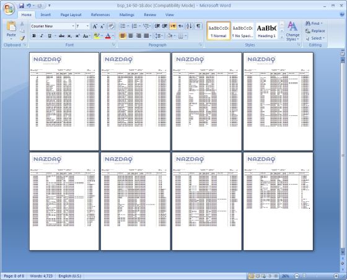The height and width of the screenshot is (280, 347).
Task: Increase paragraph indent
Action: (165, 26)
